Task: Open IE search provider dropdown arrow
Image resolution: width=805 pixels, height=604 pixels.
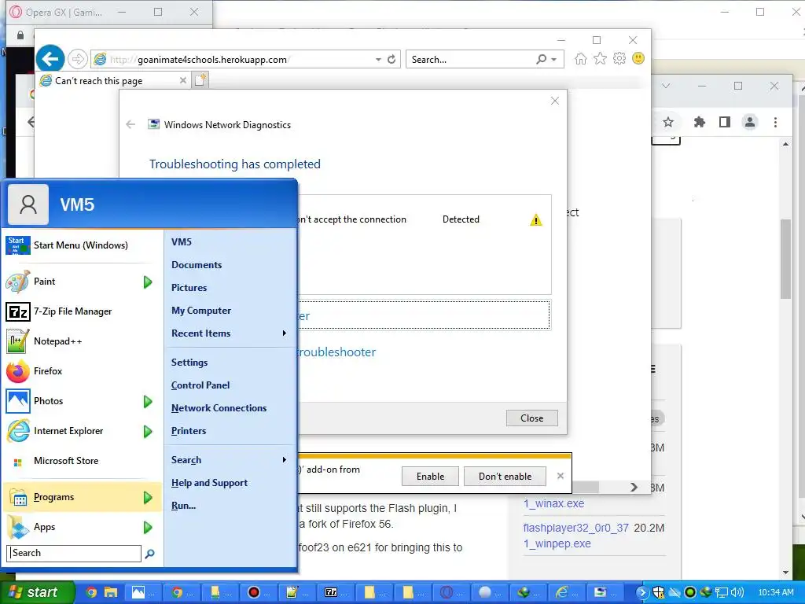Action: 554,60
